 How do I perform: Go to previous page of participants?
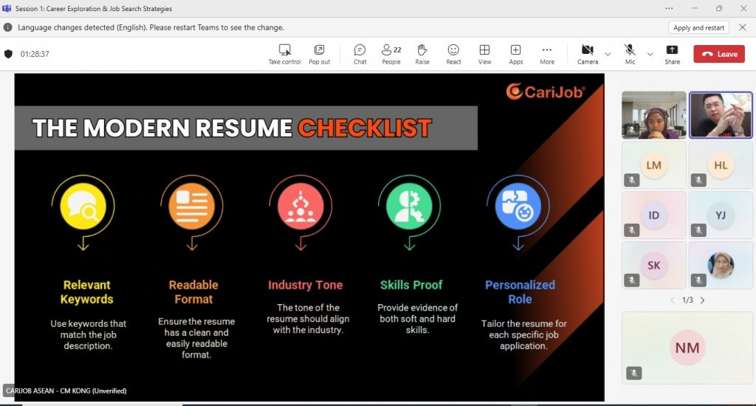pyautogui.click(x=673, y=300)
